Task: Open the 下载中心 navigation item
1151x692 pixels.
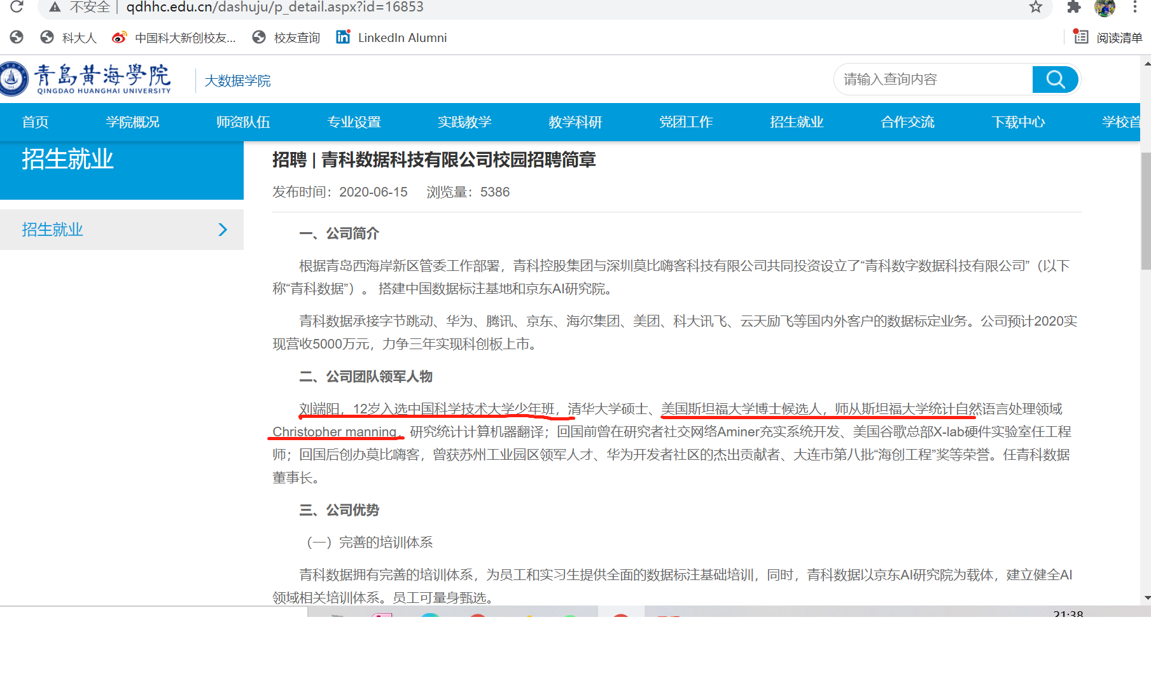Action: pos(1018,122)
